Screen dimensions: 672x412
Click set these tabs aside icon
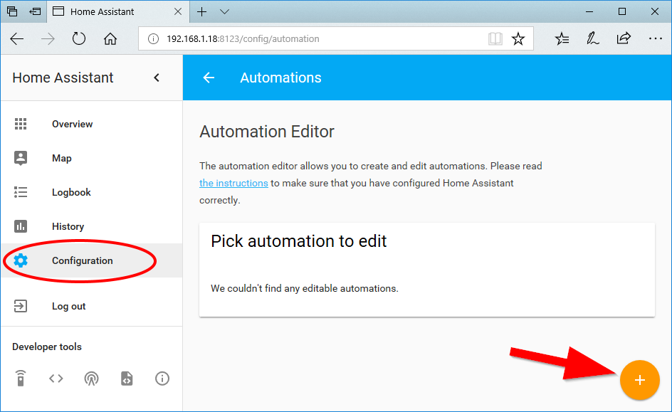[x=35, y=11]
